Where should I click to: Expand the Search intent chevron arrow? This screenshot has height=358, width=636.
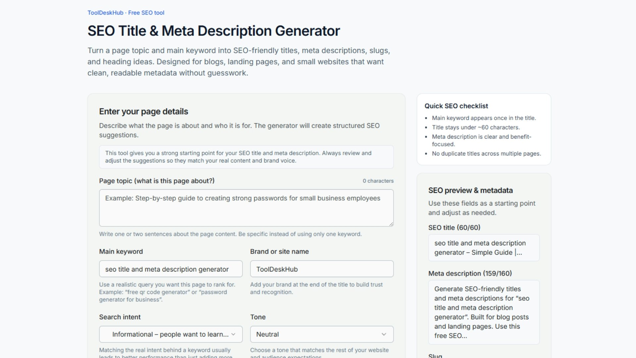[x=234, y=334]
